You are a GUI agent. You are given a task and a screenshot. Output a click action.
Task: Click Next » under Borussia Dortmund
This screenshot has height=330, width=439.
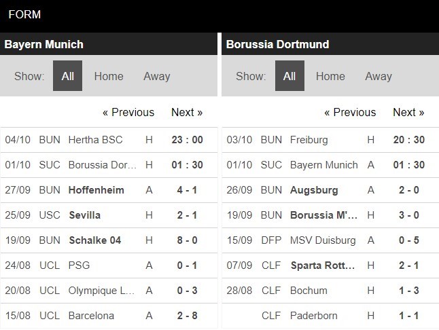pos(408,112)
